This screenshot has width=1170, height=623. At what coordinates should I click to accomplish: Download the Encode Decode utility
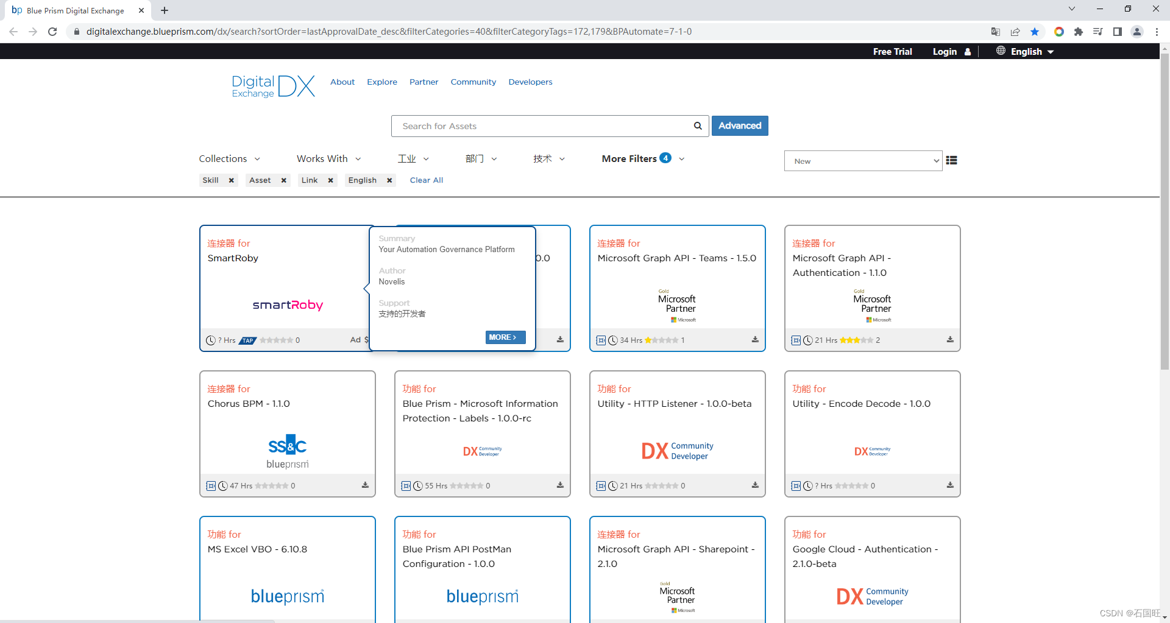[950, 485]
